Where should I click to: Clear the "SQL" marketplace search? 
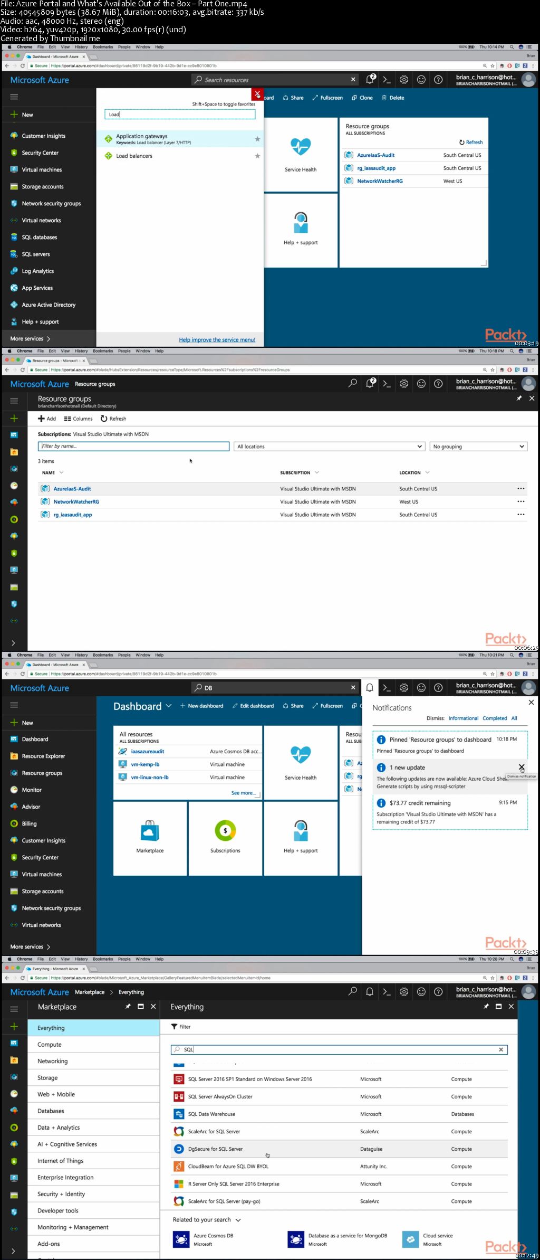(501, 1049)
